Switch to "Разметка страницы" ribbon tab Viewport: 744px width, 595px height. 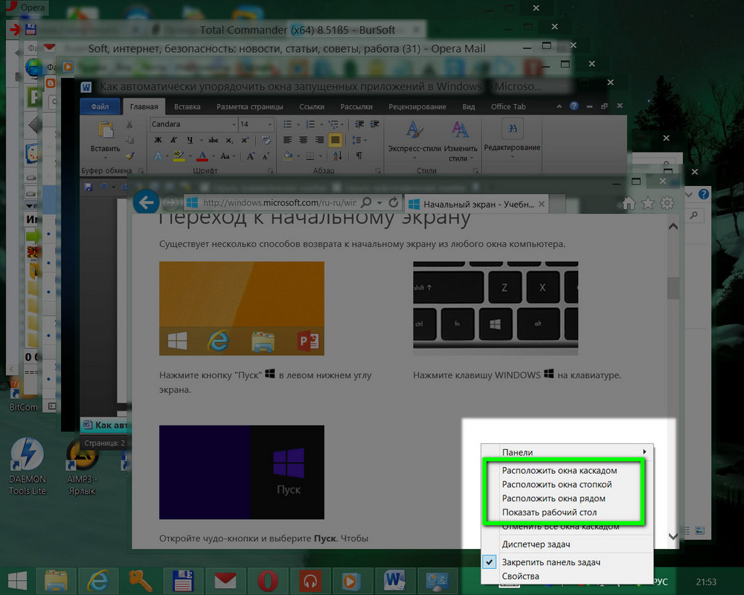tap(249, 107)
